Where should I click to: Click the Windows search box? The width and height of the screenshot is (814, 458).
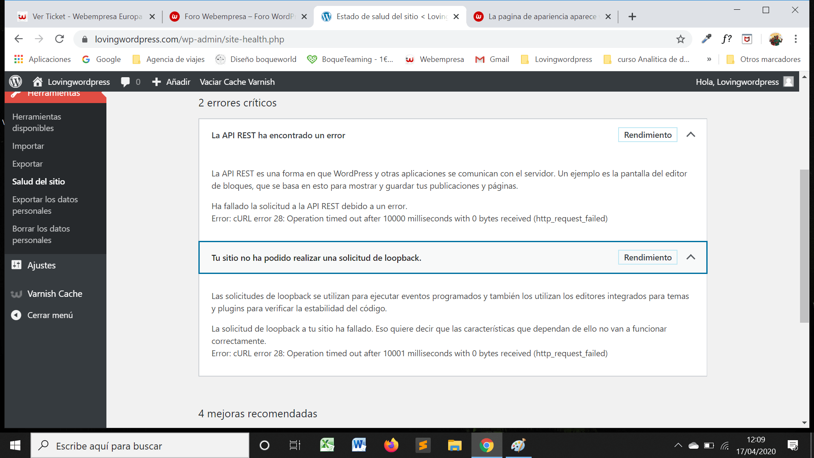tap(140, 446)
